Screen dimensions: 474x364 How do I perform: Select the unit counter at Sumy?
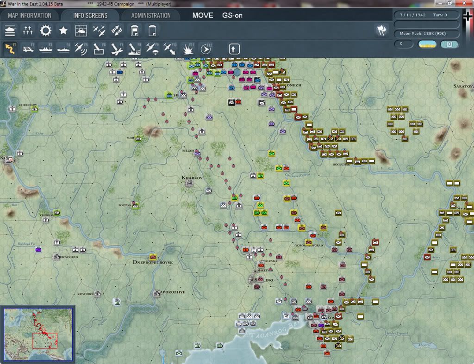point(138,139)
